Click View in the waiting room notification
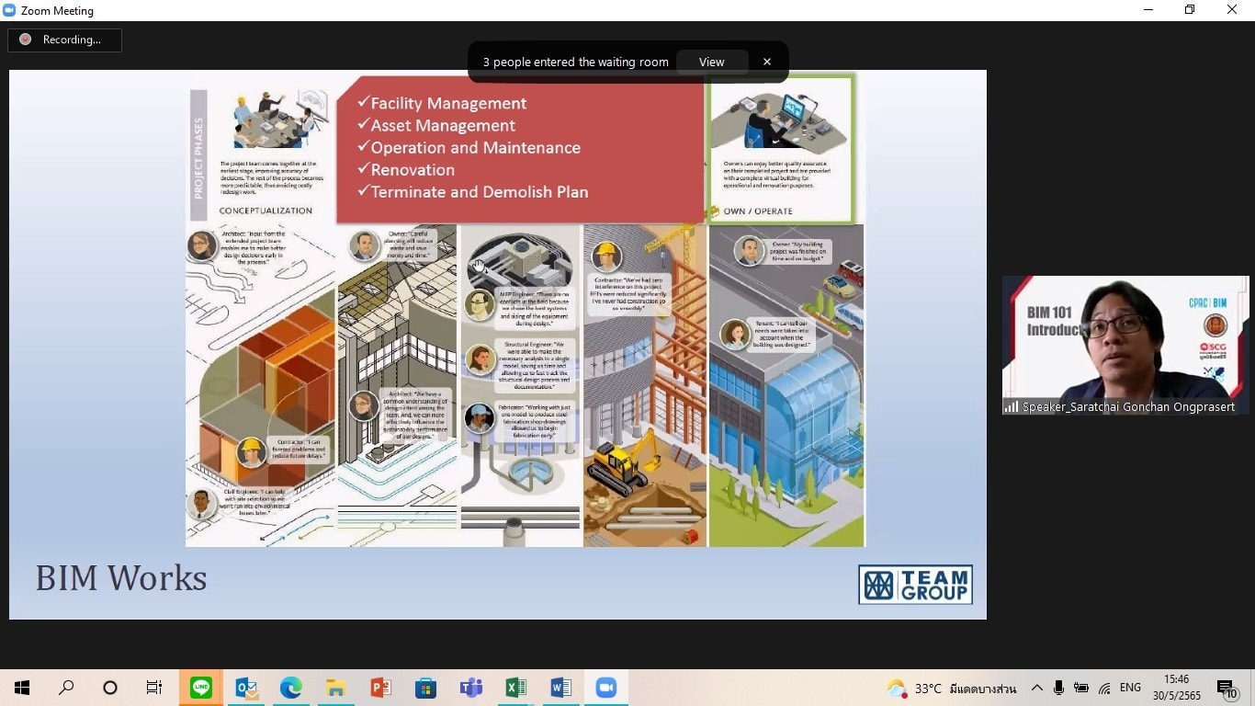This screenshot has height=706, width=1255. pyautogui.click(x=711, y=63)
